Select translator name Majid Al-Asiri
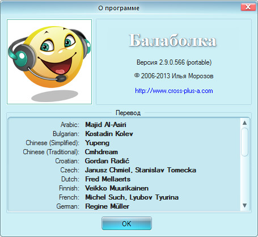Screen dimensions: 258x237 tap(105, 125)
